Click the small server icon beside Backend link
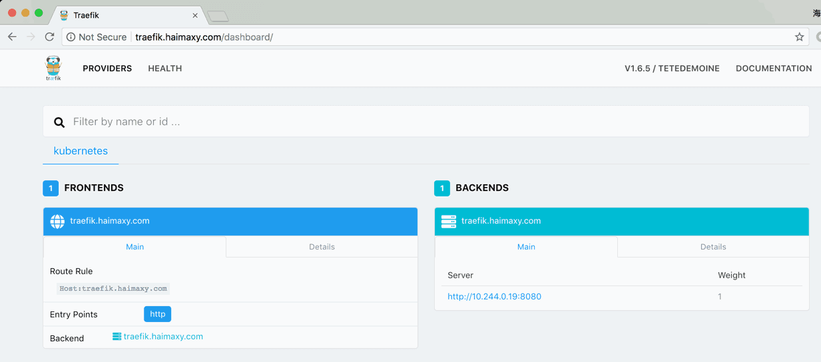The image size is (821, 362). [117, 337]
